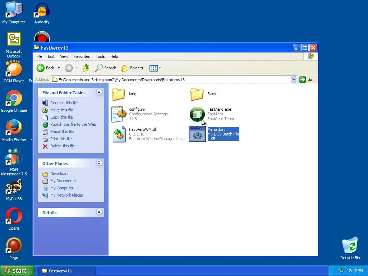Expand the Address bar dropdown

tap(294, 79)
